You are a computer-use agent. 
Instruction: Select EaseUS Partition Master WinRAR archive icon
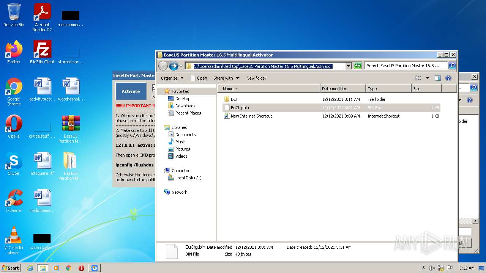(x=71, y=129)
